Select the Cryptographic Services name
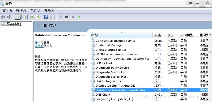 111,50
